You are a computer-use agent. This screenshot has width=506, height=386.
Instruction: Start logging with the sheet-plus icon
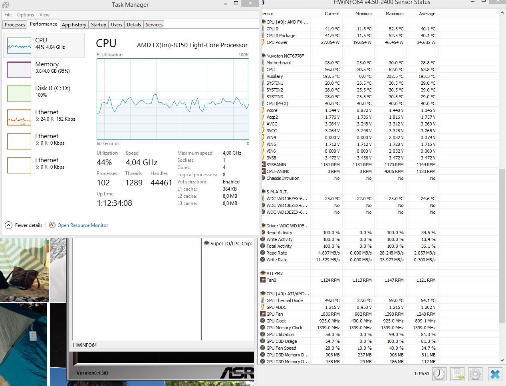(x=457, y=374)
